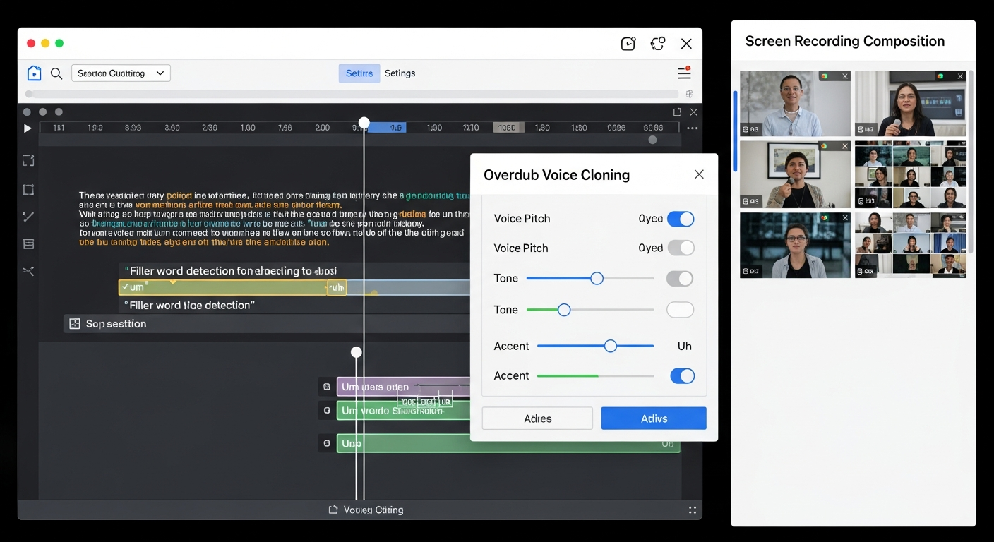The image size is (994, 542).
Task: Open the hamburger menu with red notification dot
Action: tap(684, 73)
